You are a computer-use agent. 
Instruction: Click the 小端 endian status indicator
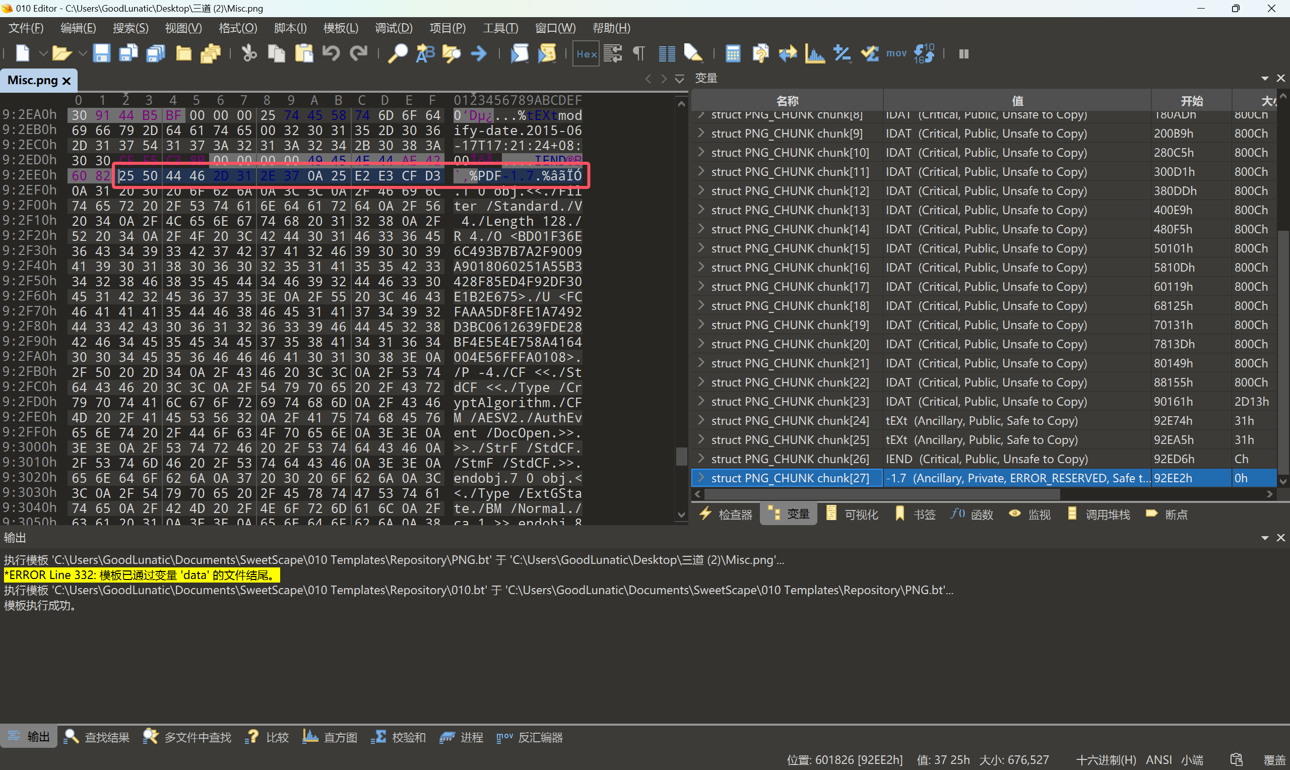coord(1192,760)
